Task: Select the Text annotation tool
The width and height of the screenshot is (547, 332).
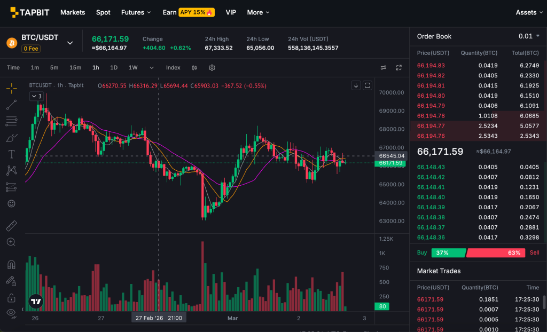Action: (11, 154)
